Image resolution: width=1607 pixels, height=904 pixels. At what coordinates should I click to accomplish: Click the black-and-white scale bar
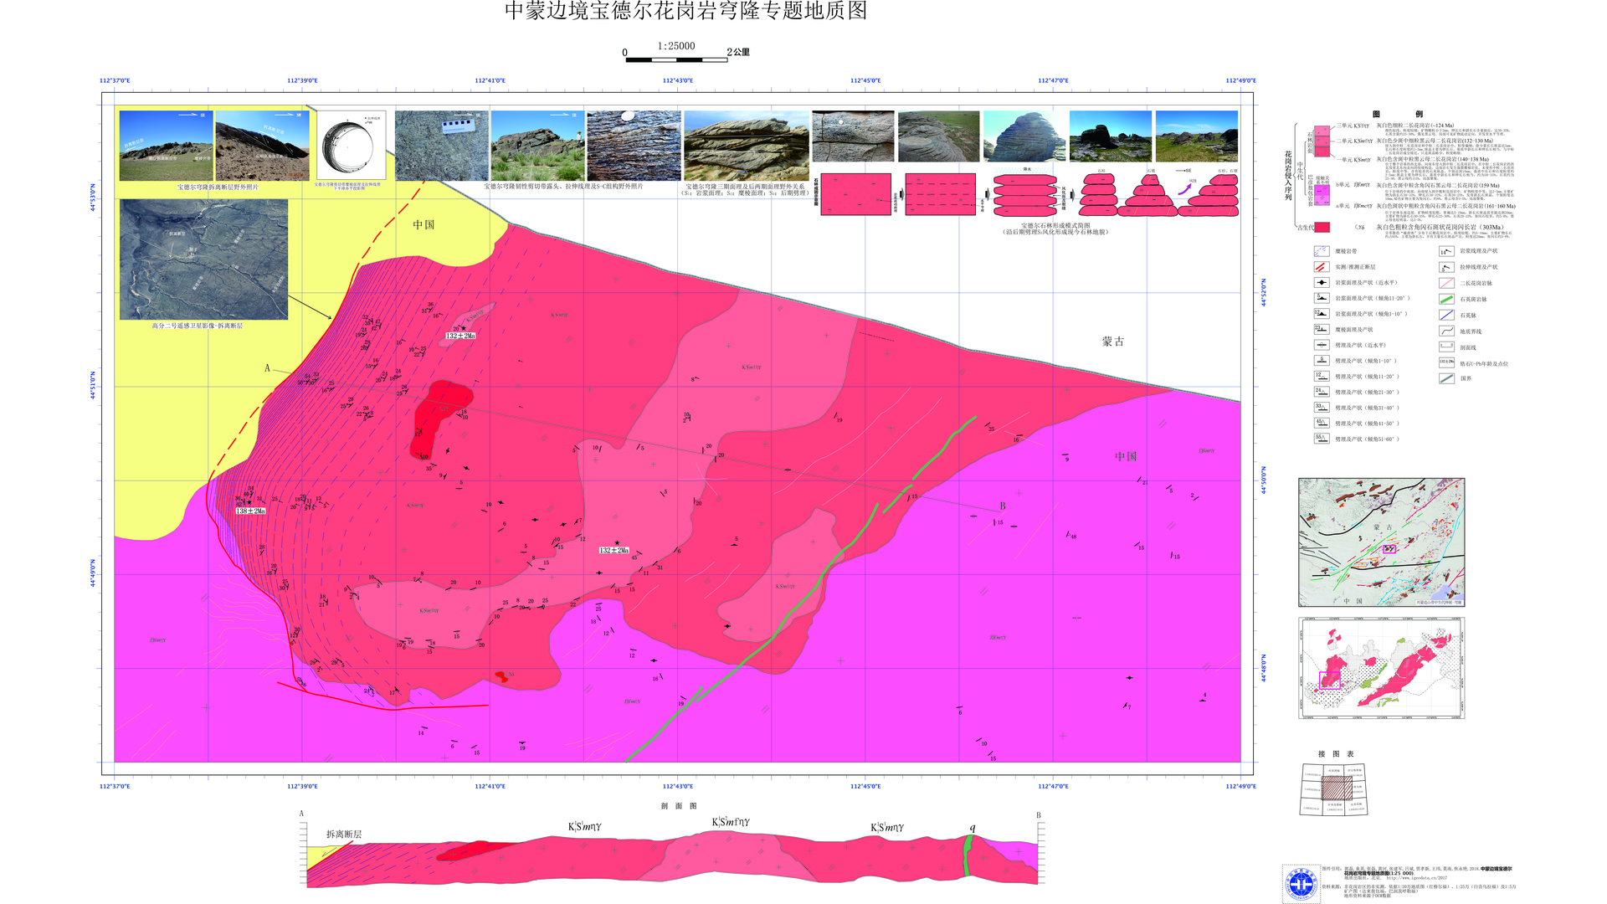point(676,59)
